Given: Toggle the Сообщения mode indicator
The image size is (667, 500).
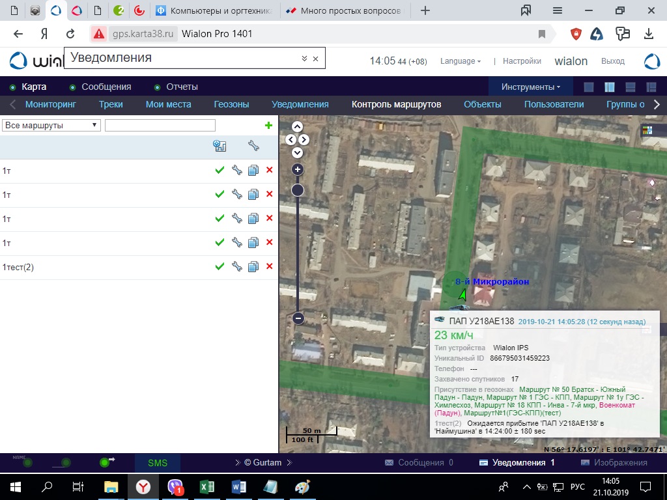Looking at the screenshot, I should (72, 87).
